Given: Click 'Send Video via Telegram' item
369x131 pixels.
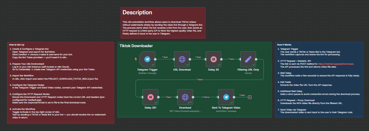Looking at the screenshot, I should [293, 110].
